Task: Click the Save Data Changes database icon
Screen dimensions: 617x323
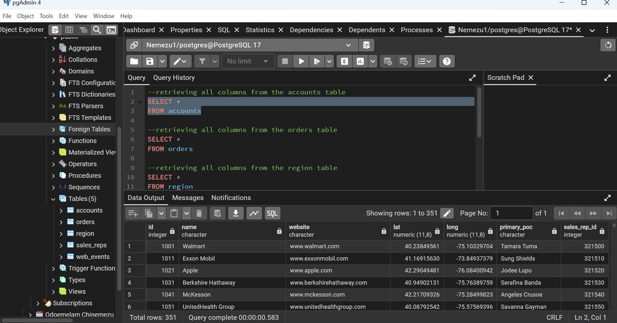Action: click(217, 213)
